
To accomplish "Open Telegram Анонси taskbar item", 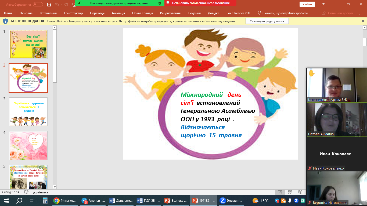I will 93,201.
